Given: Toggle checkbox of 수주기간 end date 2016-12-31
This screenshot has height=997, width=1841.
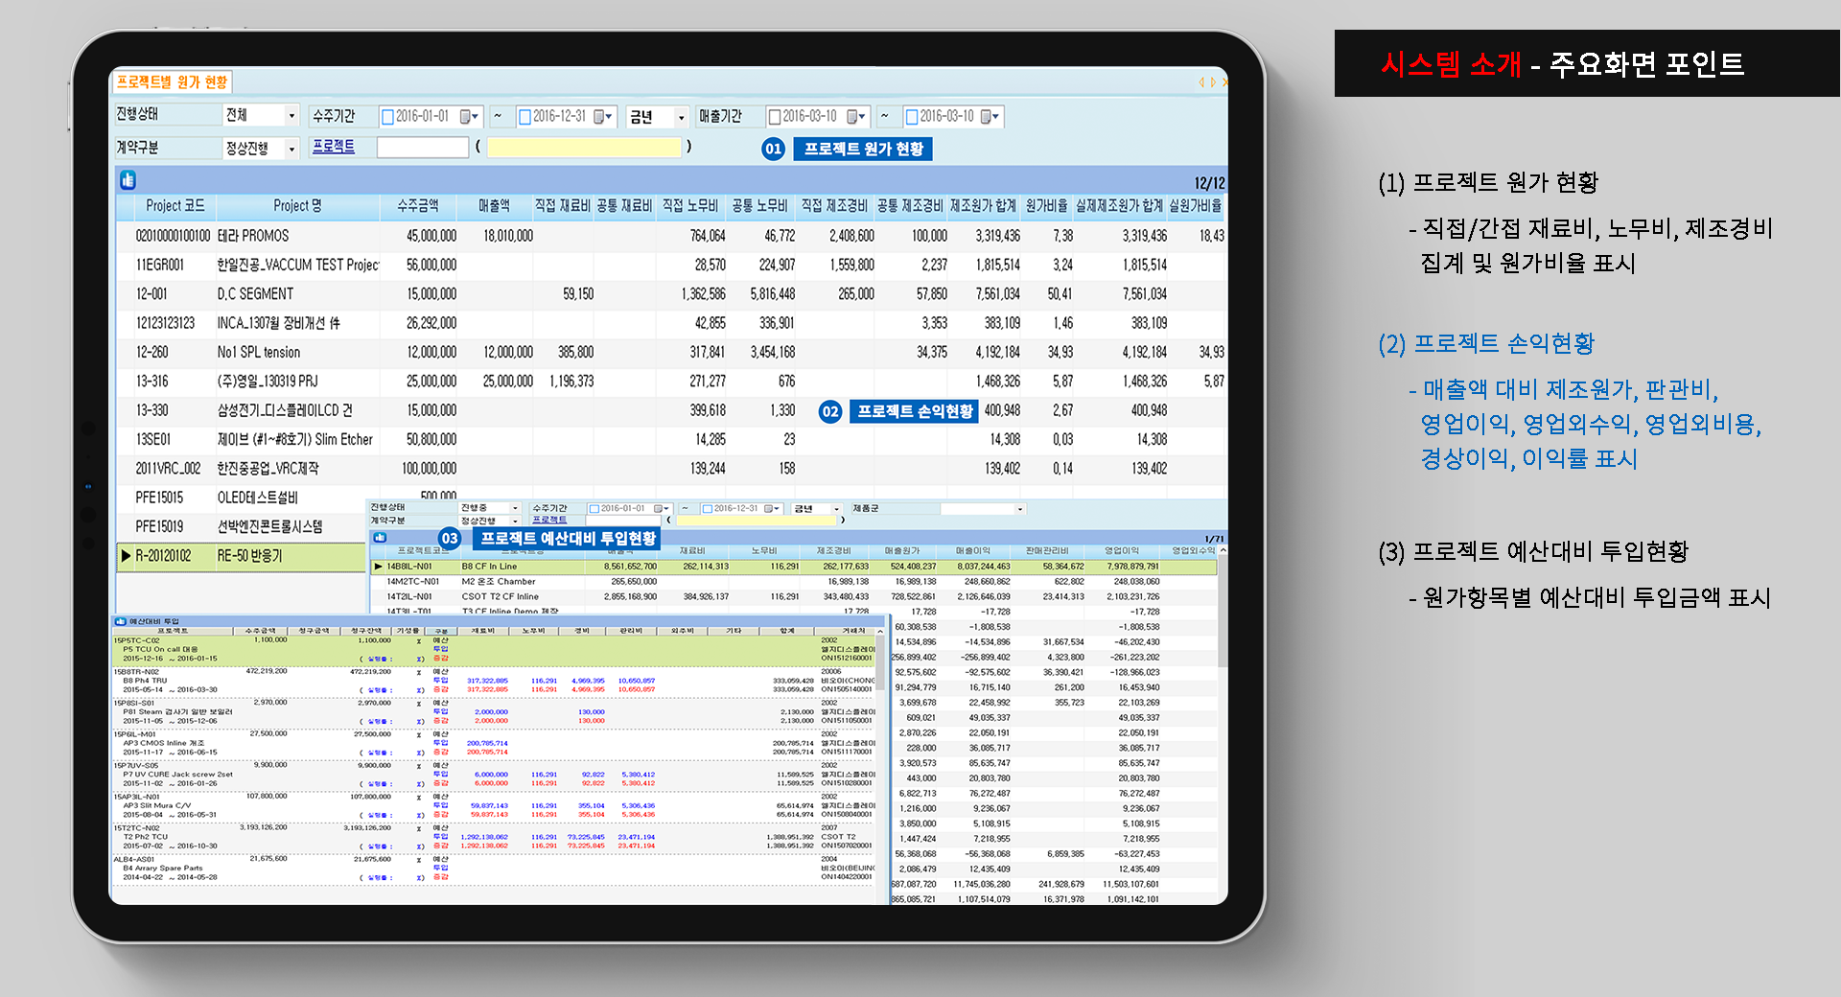Looking at the screenshot, I should tap(524, 117).
